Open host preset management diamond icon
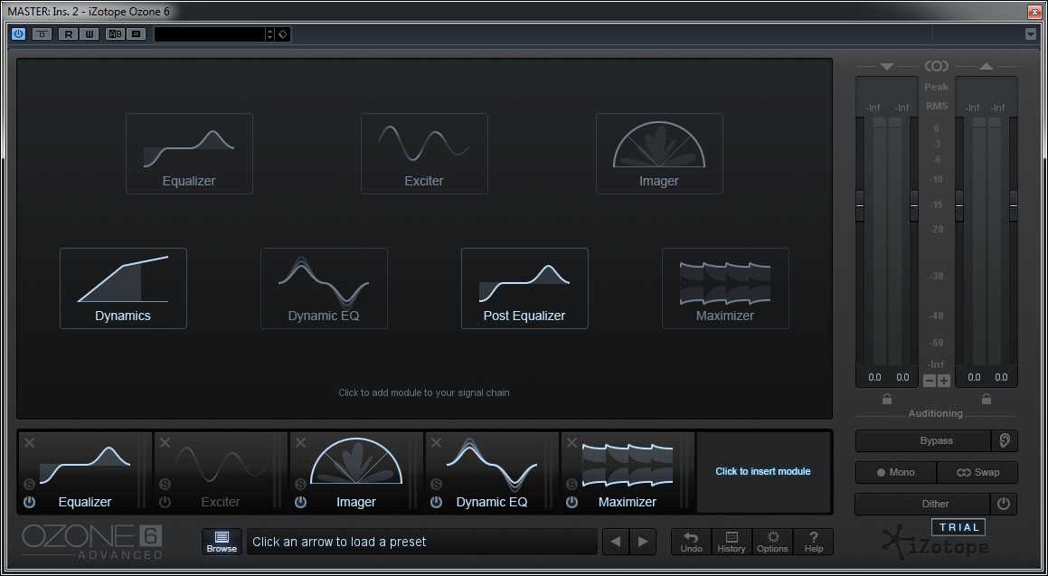Viewport: 1048px width, 576px height. tap(283, 34)
